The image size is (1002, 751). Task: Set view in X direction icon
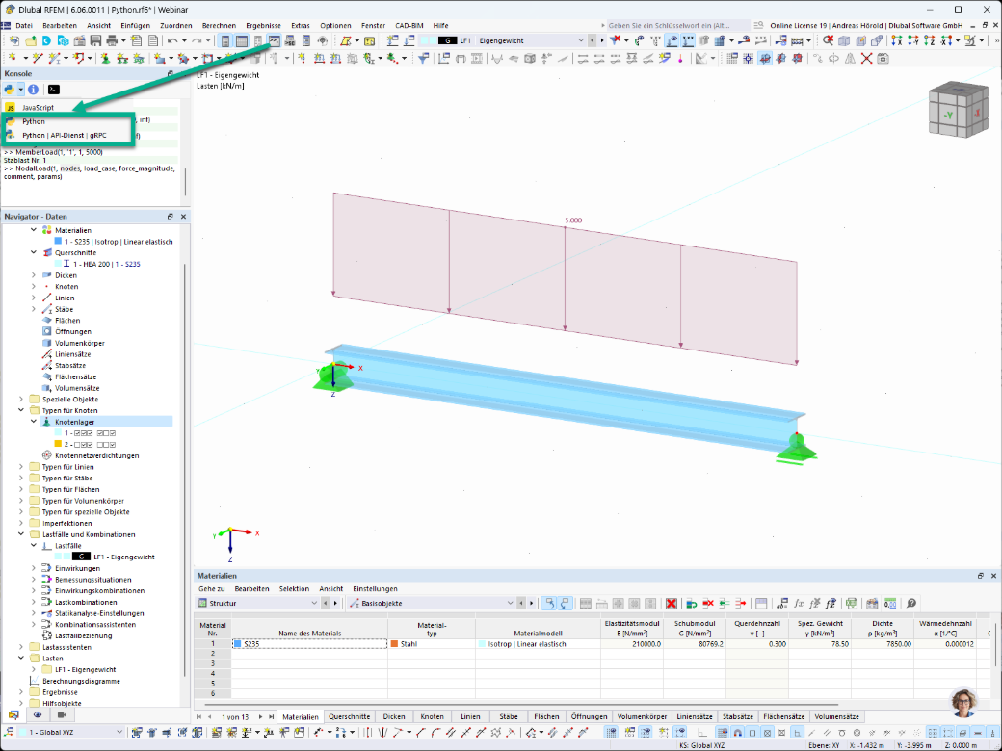pyautogui.click(x=897, y=40)
